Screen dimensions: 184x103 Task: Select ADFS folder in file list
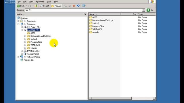pos(93,17)
